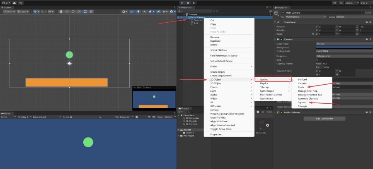
Task: Click the Position X field in Transform
Action: [327, 27]
